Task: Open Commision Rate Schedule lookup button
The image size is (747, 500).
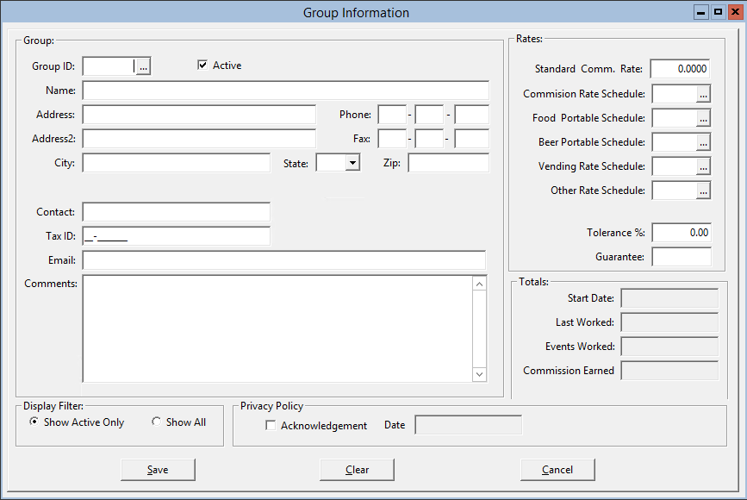Action: click(703, 94)
